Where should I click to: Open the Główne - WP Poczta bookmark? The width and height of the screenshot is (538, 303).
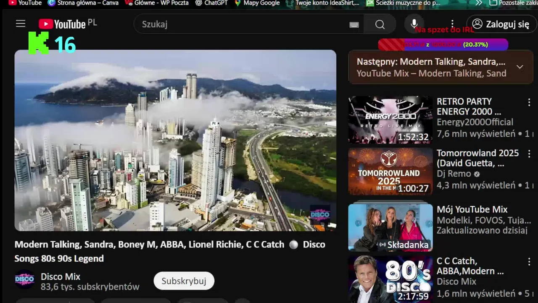point(157,3)
